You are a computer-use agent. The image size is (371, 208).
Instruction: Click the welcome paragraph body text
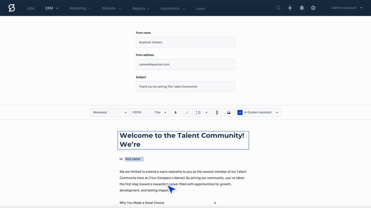(x=183, y=181)
